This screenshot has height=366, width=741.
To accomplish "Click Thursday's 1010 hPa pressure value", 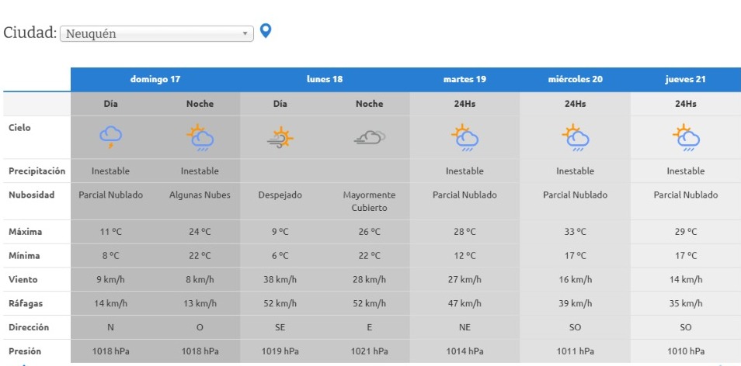I will tap(685, 351).
